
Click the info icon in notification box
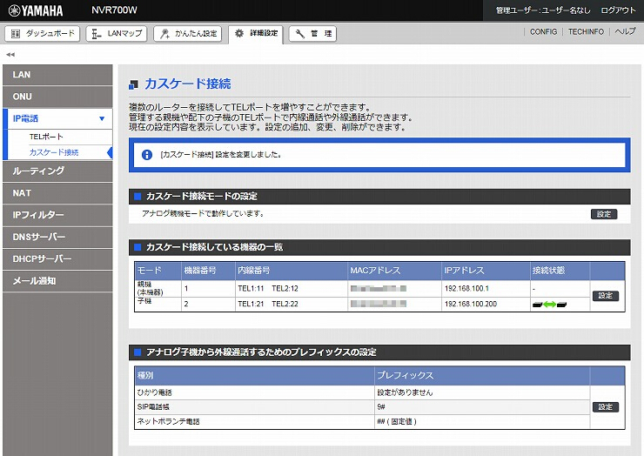coord(146,155)
